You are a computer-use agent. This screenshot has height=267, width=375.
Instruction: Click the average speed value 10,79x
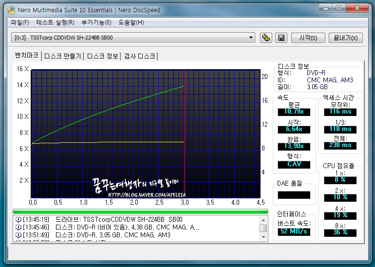294,112
